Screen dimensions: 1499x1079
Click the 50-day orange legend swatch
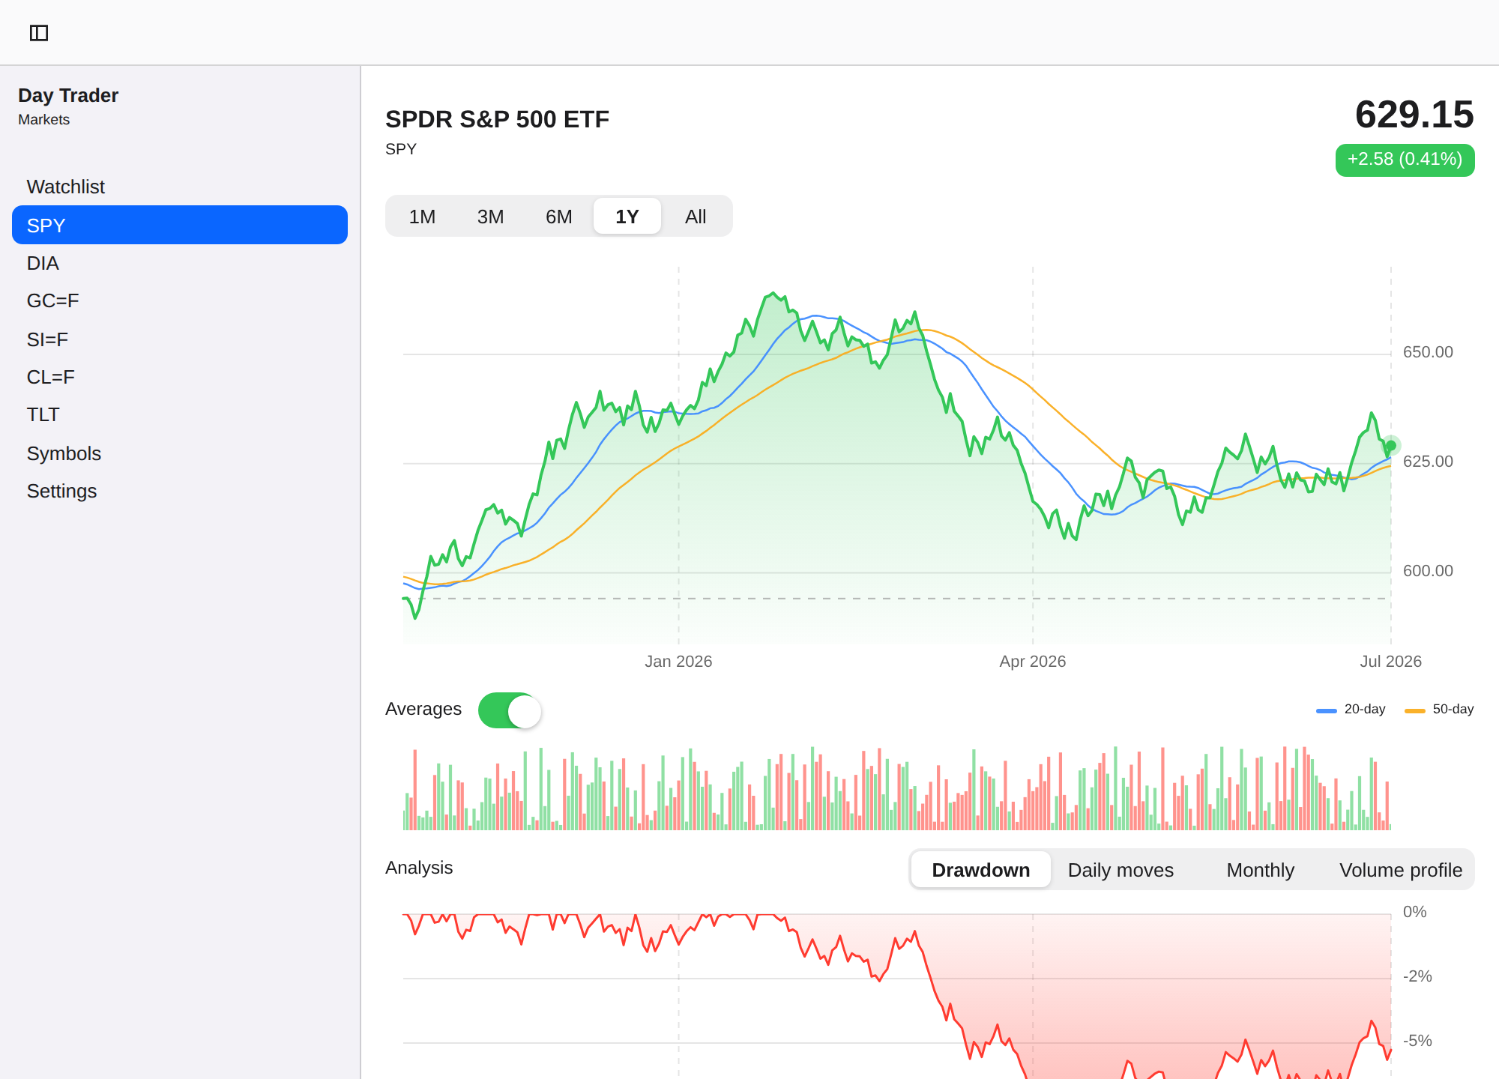[x=1414, y=710]
